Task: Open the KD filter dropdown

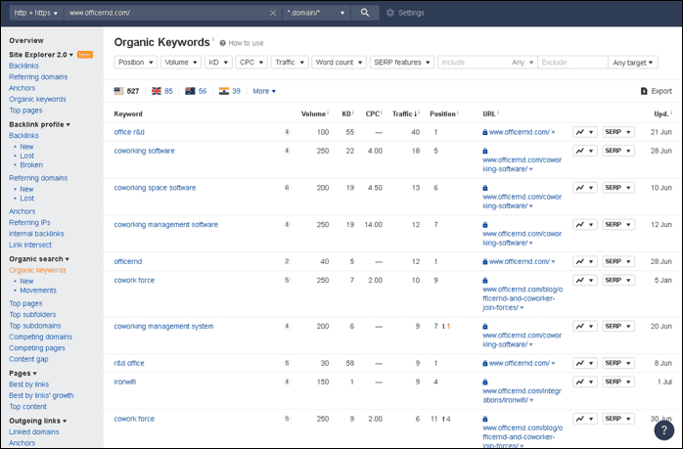Action: (x=218, y=63)
